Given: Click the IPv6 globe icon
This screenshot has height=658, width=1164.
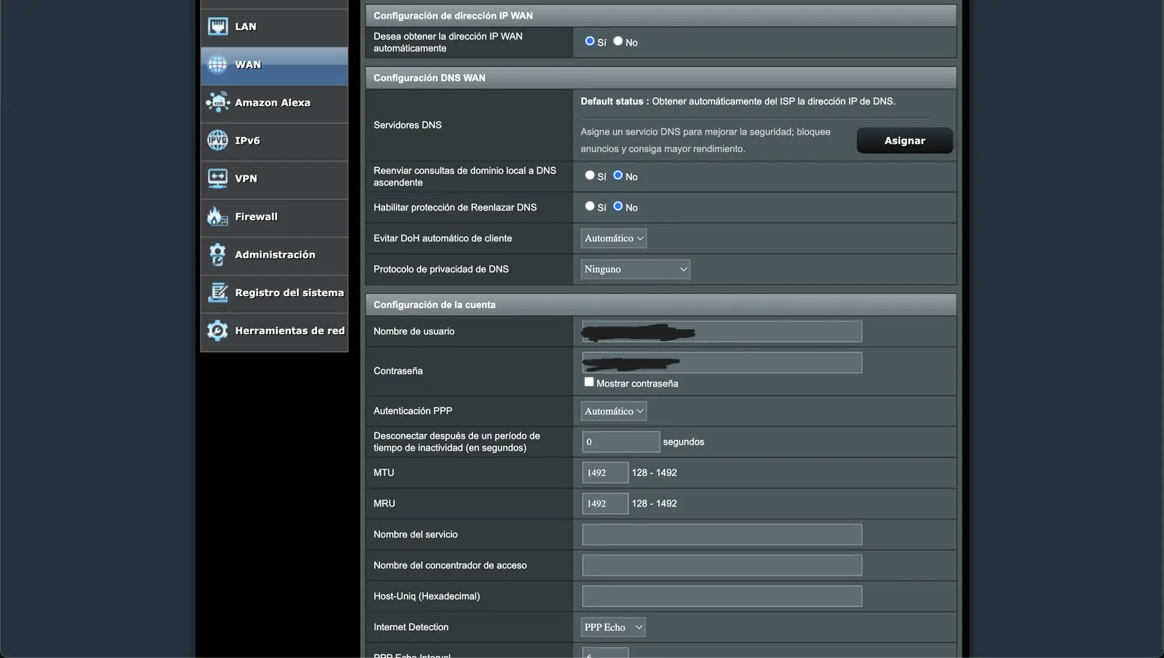Looking at the screenshot, I should tap(217, 140).
